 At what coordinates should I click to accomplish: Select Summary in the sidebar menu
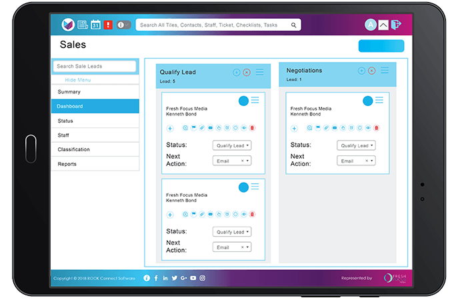95,92
